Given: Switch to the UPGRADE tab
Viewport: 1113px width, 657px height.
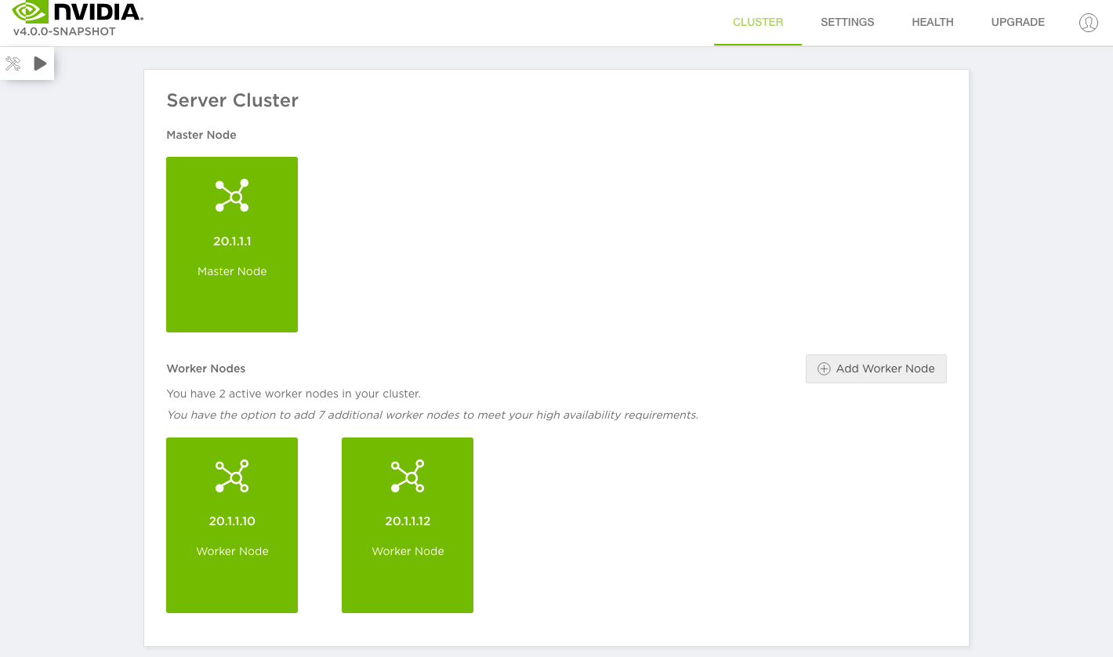Looking at the screenshot, I should tap(1017, 22).
